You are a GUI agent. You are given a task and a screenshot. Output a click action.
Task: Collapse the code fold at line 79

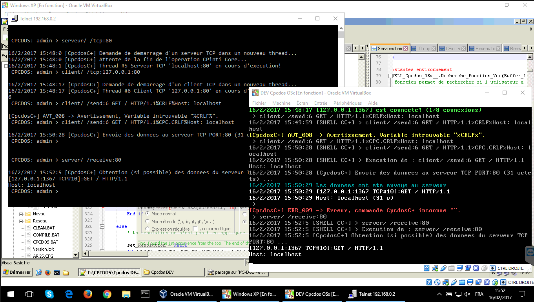[x=390, y=76]
